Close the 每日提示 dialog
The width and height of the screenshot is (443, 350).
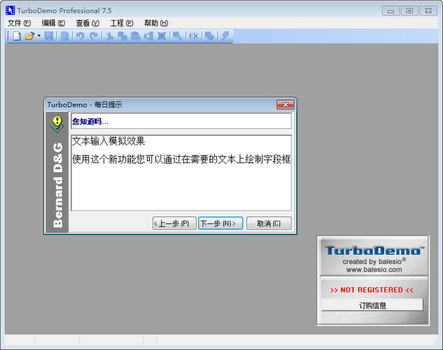tap(285, 105)
